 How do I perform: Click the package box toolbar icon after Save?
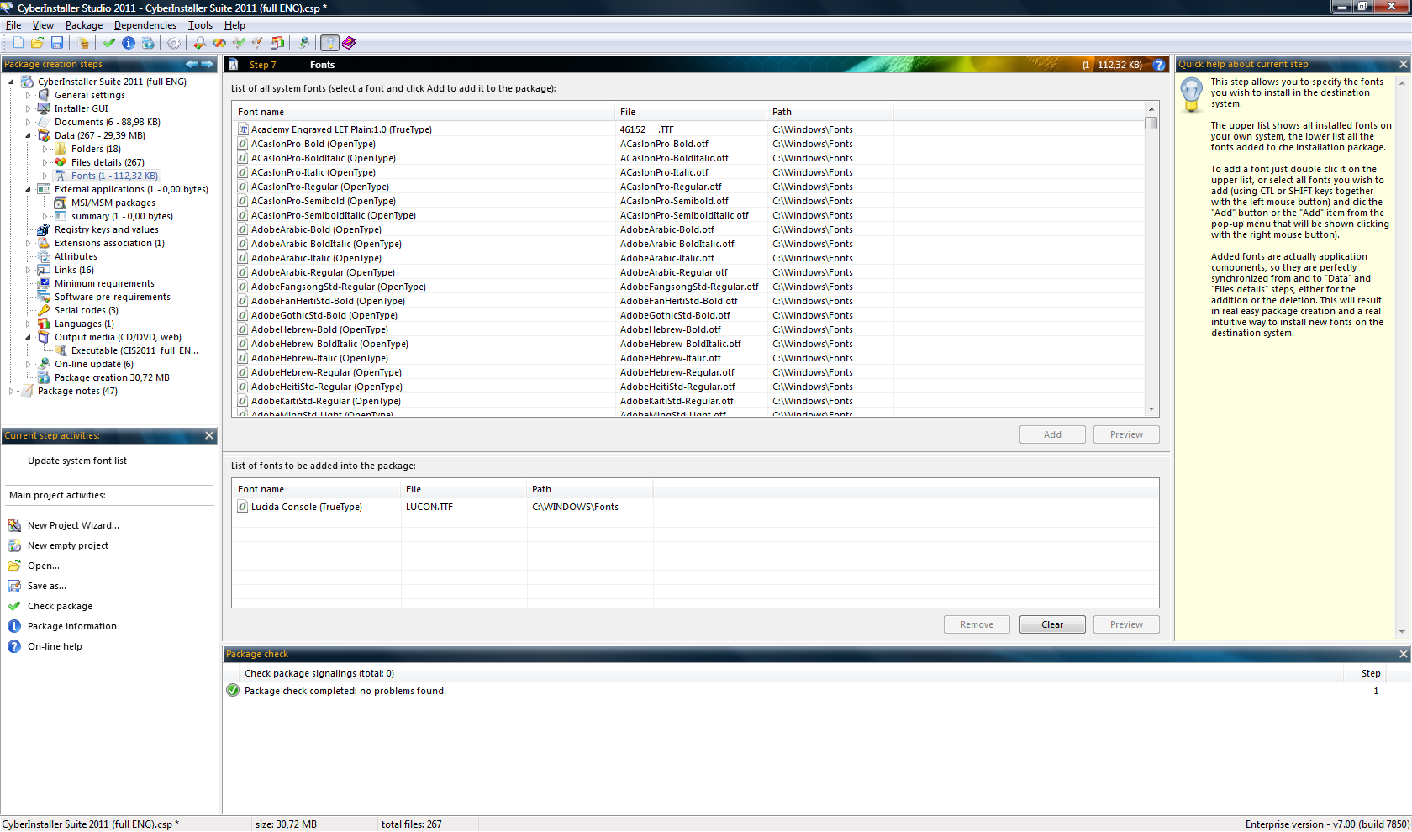tap(83, 43)
